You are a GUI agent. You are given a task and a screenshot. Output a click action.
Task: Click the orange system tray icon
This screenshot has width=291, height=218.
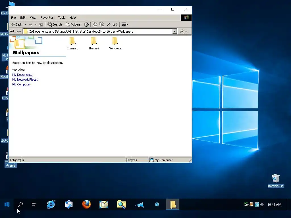tap(251, 204)
